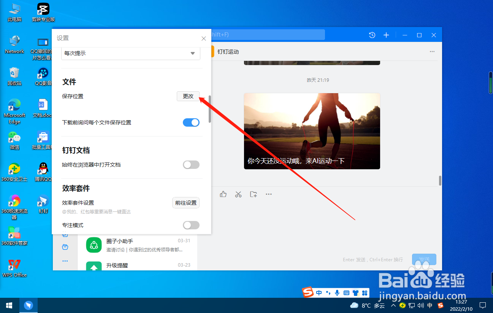The image size is (493, 313).
Task: Click the more options icon near 钉钉运动 title
Action: [x=432, y=51]
